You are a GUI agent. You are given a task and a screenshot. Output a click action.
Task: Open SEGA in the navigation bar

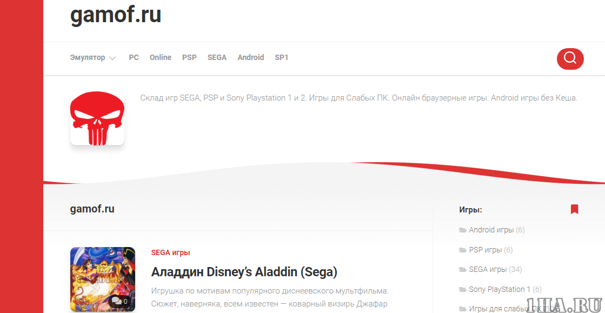[x=217, y=57]
